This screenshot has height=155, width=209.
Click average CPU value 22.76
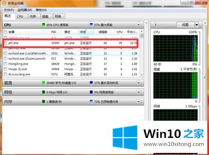point(134,43)
